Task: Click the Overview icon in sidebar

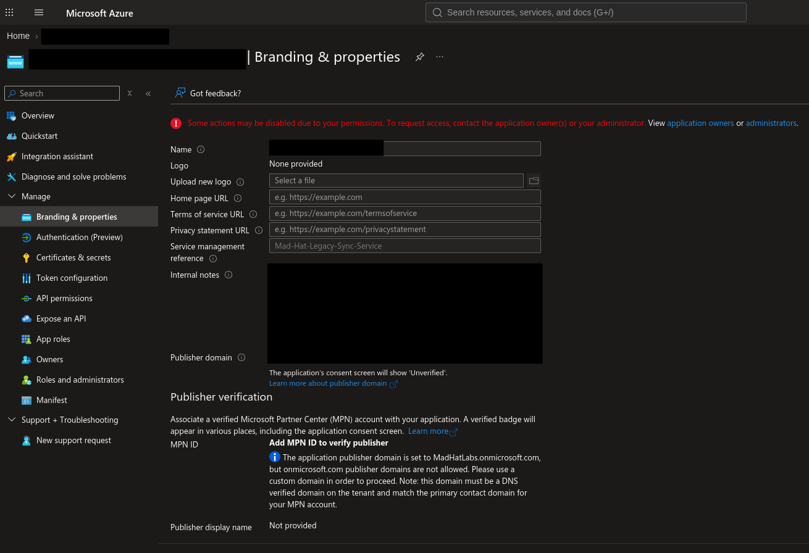Action: coord(11,115)
